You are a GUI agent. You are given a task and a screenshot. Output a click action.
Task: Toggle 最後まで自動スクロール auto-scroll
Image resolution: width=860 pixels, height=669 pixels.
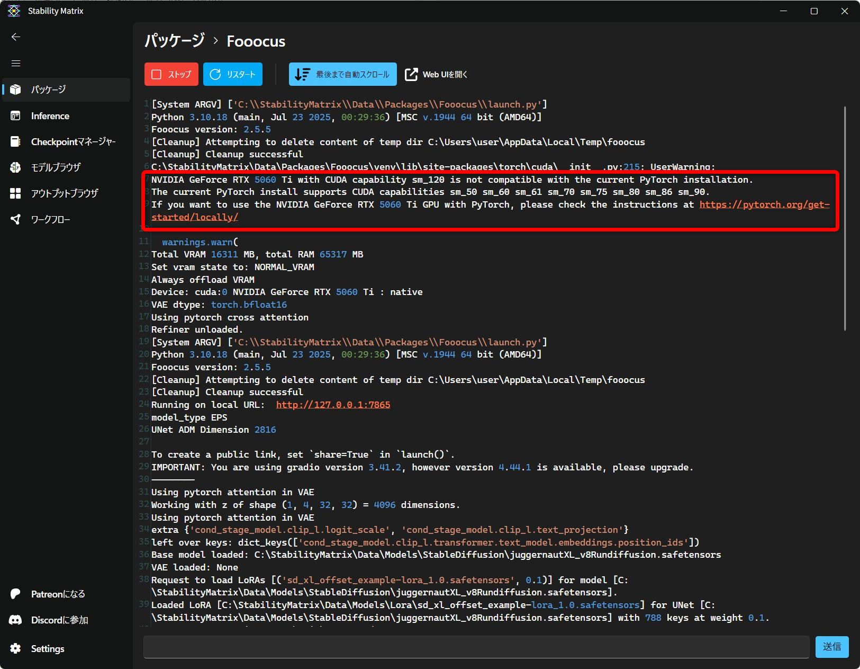pos(342,74)
